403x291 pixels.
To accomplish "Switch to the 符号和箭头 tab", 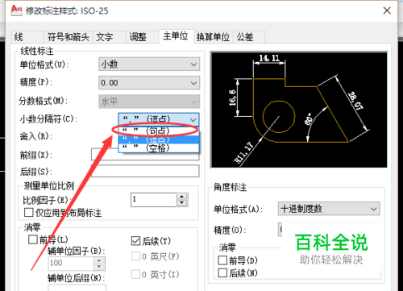I will coord(69,37).
